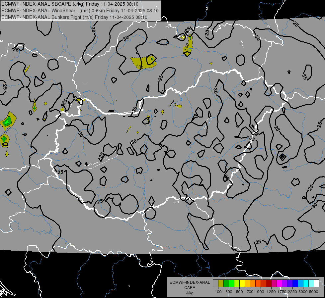
Task: Click the 5000 legend value
Action: point(314,292)
